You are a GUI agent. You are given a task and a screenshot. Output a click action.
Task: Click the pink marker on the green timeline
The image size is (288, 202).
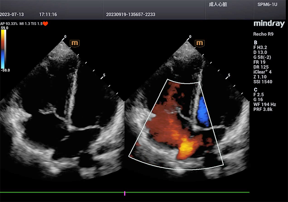pyautogui.click(x=125, y=193)
